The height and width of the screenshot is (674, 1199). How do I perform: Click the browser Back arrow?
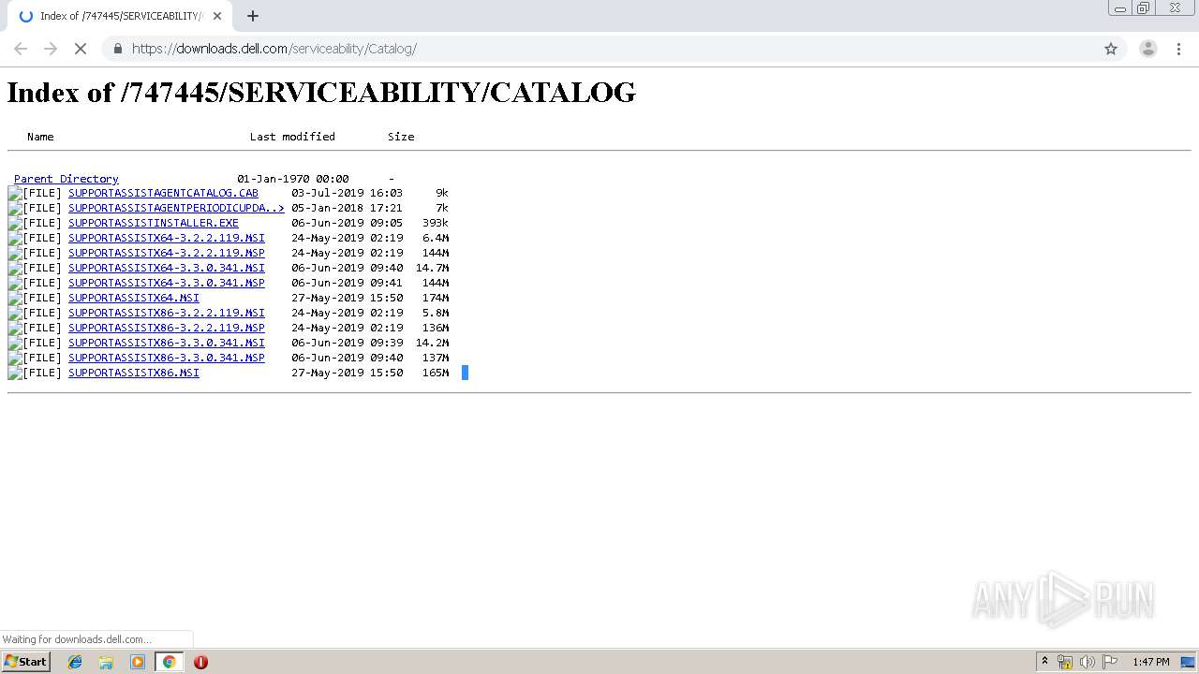point(21,49)
